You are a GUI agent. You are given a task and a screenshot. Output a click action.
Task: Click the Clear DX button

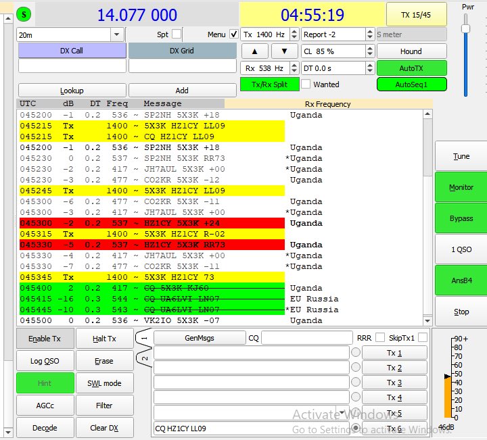105,428
